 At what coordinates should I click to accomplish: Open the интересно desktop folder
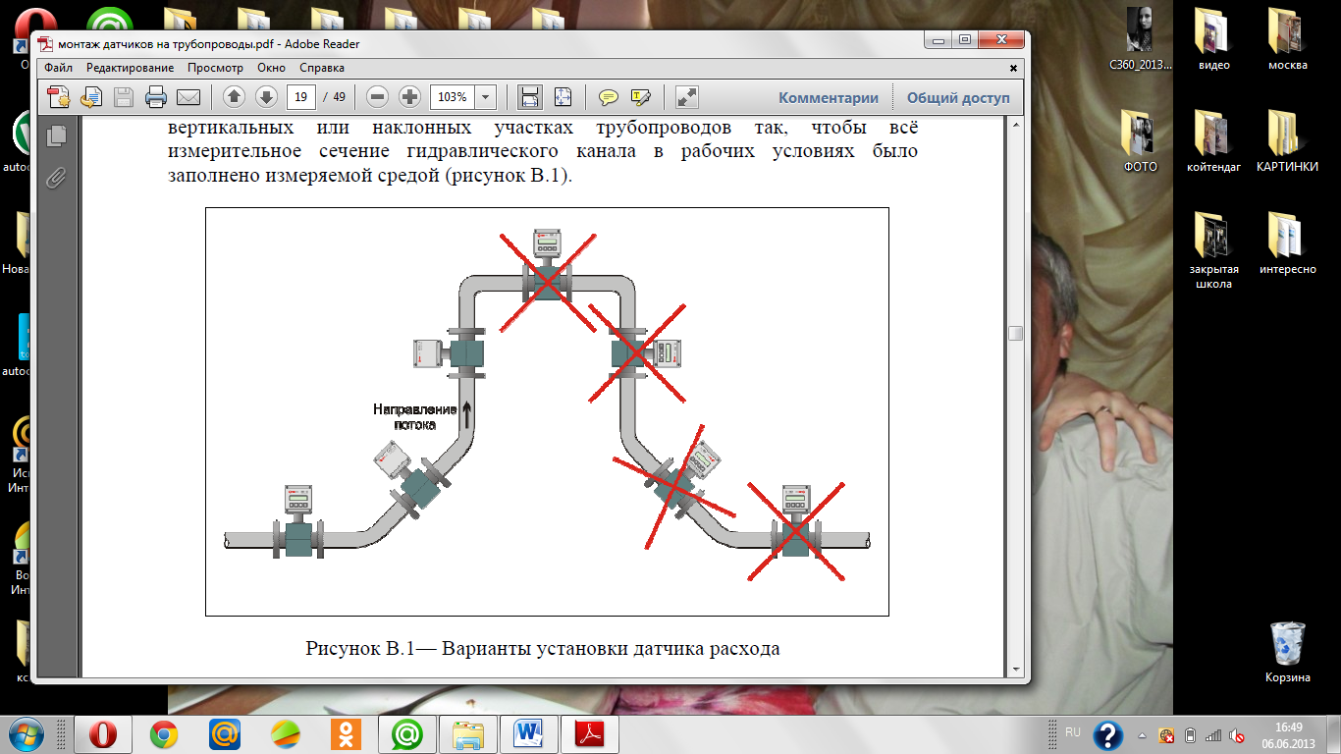coord(1287,242)
